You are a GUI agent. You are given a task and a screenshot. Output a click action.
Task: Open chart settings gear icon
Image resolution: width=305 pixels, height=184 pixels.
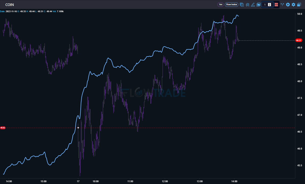coord(294,5)
